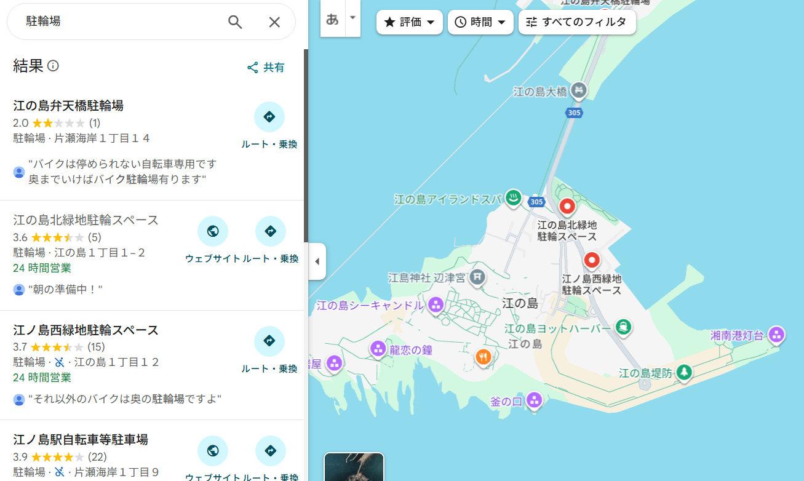Open website for 江ノ島駅自転車等駐車場
Screen dimensions: 804x481
pos(213,451)
